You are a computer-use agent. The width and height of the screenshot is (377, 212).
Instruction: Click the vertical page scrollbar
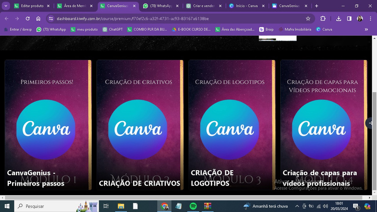pyautogui.click(x=375, y=141)
